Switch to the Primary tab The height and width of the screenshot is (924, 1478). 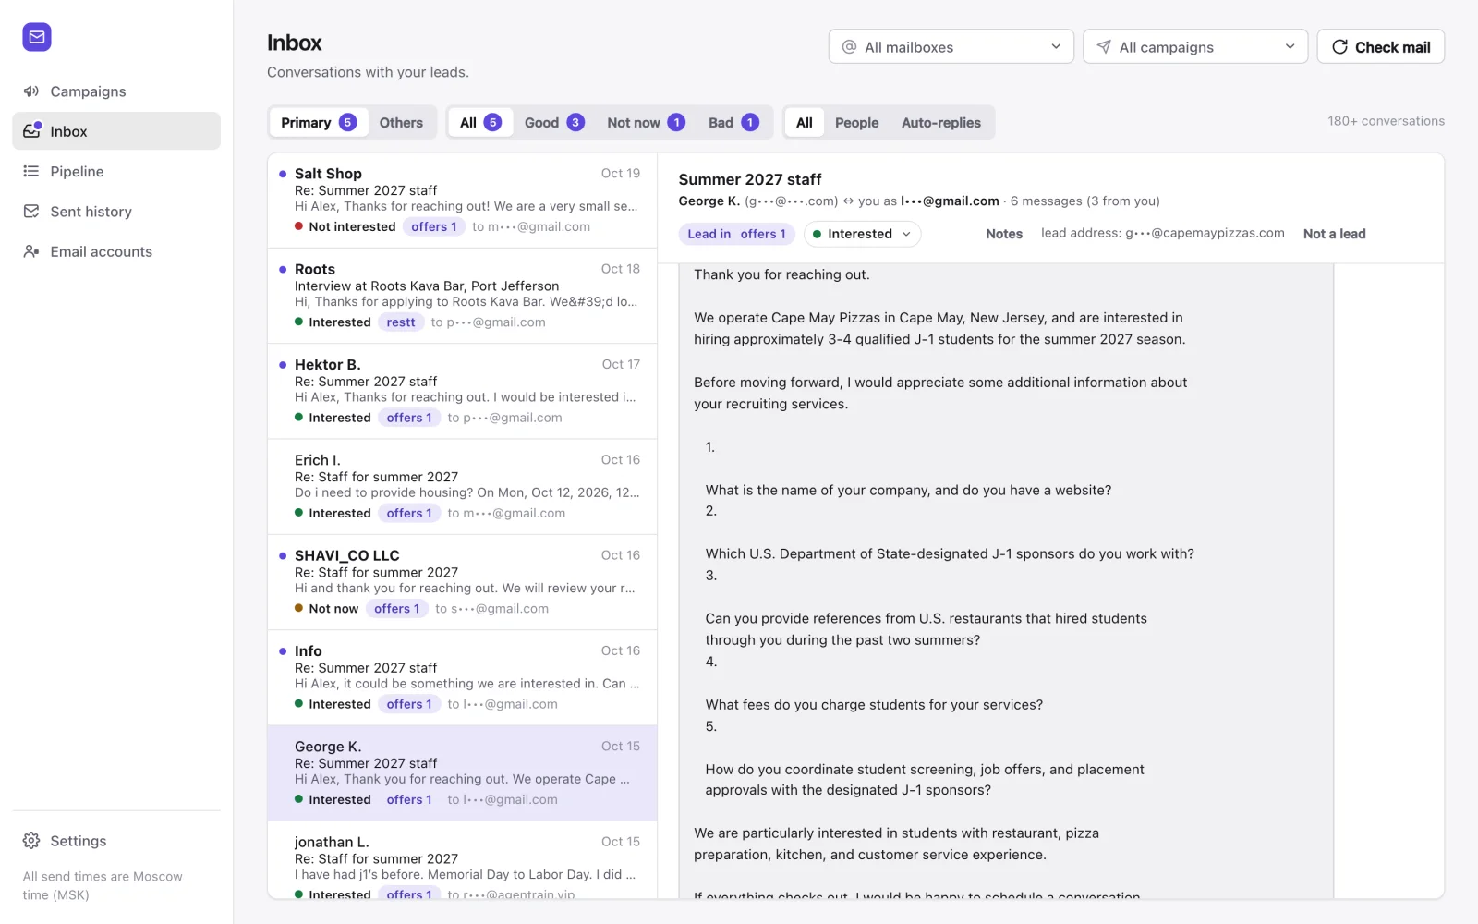pos(318,123)
